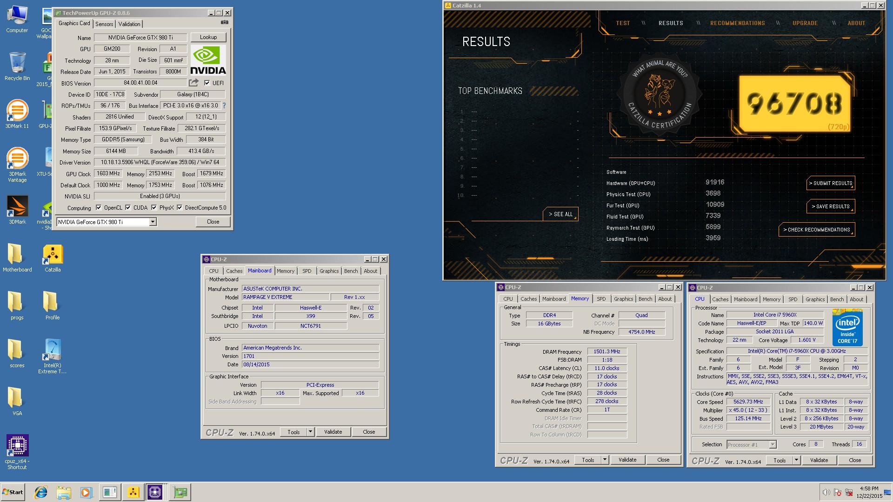
Task: Launch cpuz_x64 shortcut on desktop
Action: pos(17,452)
